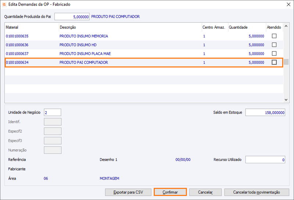294x200 pixels.
Task: Click the table scrollbar thumb
Action: click(x=286, y=62)
